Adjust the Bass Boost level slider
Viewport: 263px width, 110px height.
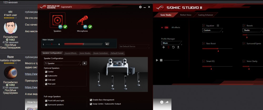[217, 49]
